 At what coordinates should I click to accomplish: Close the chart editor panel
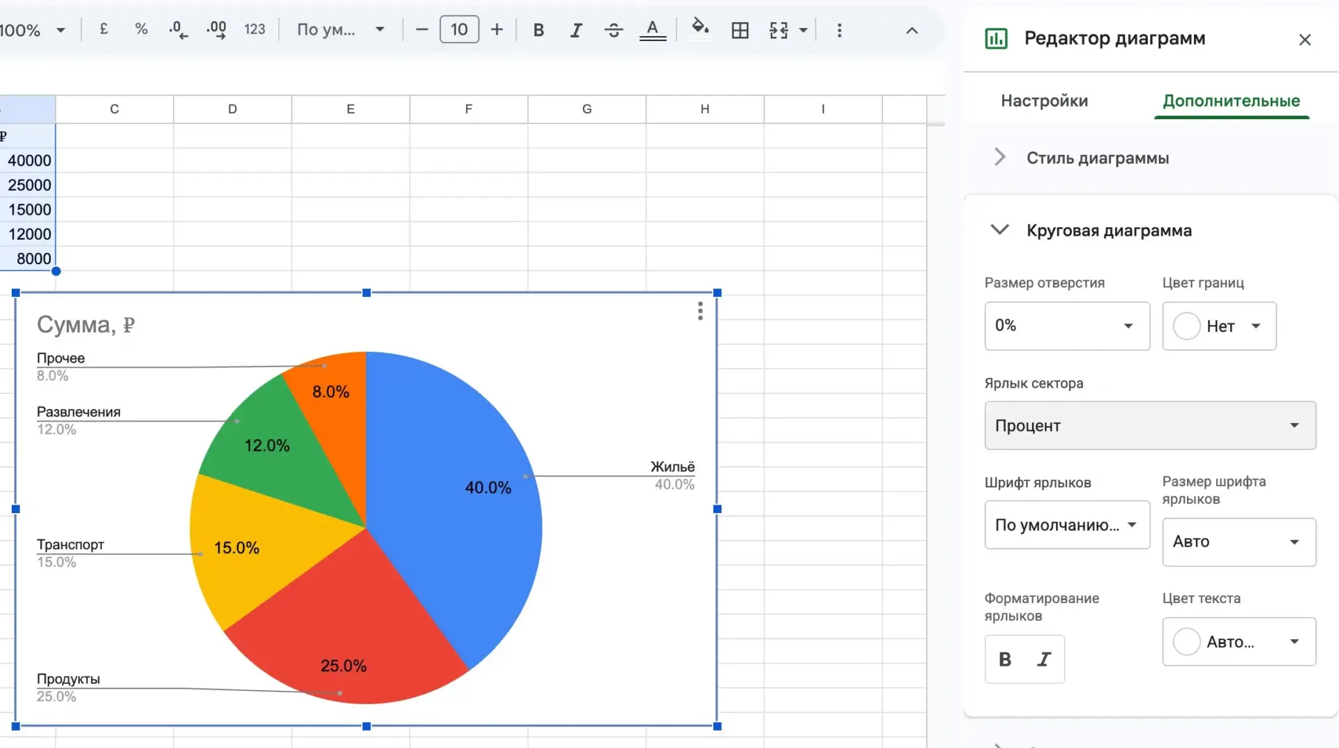coord(1305,40)
